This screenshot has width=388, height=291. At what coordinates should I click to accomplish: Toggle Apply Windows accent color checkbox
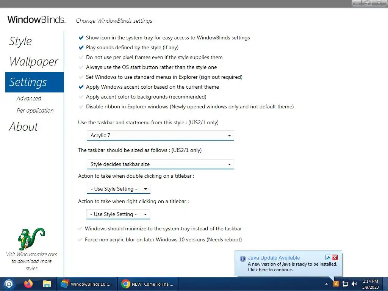point(81,87)
